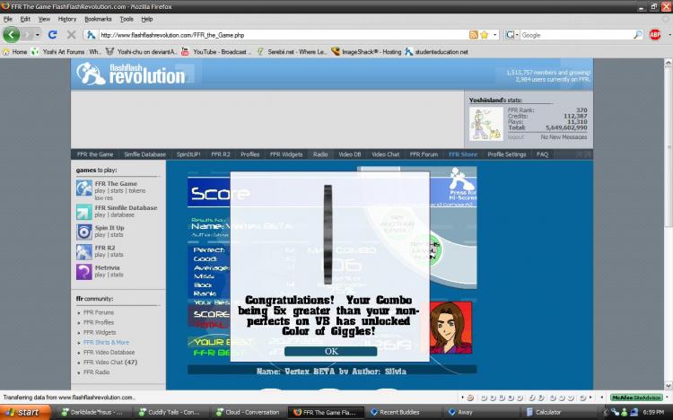Reload the current page
The width and height of the screenshot is (673, 420).
pyautogui.click(x=52, y=35)
